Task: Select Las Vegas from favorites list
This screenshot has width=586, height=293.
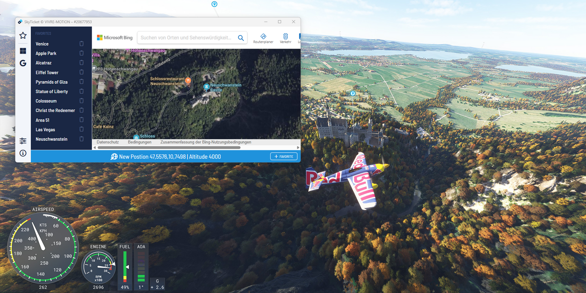Action: tap(45, 130)
